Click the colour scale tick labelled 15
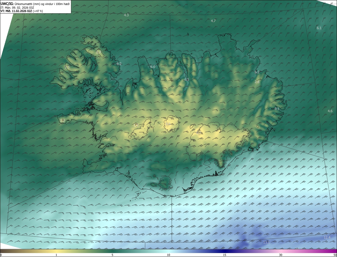This screenshot has height=257, width=337. [x=225, y=255]
